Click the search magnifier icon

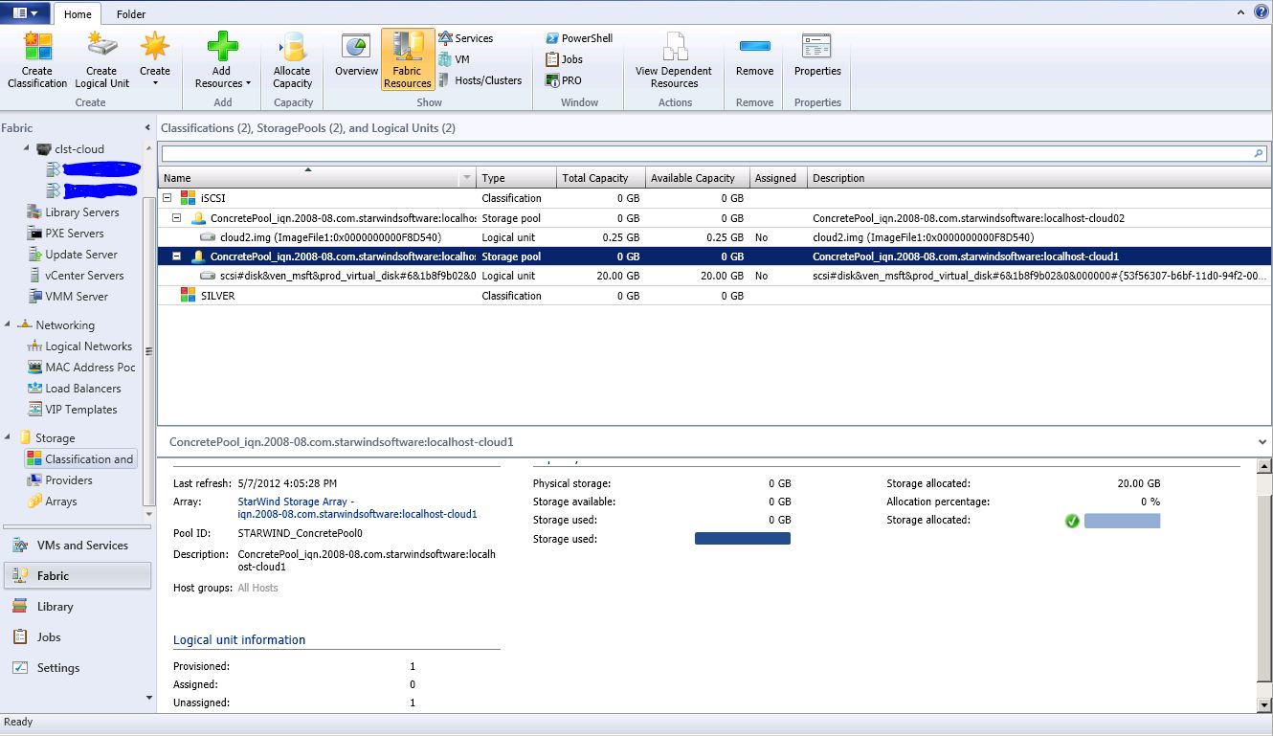click(1259, 153)
